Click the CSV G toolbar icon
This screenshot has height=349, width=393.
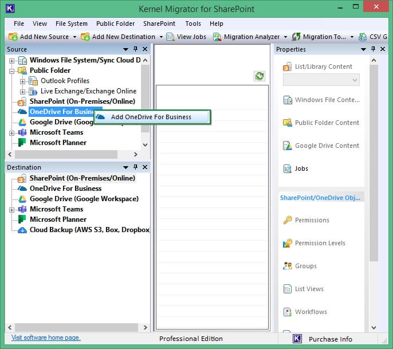pos(362,37)
